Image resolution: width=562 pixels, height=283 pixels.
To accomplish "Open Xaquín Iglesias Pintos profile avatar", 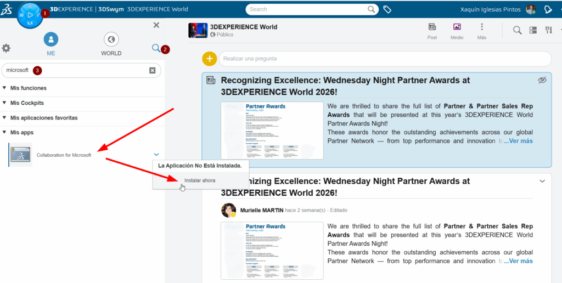I will [531, 10].
